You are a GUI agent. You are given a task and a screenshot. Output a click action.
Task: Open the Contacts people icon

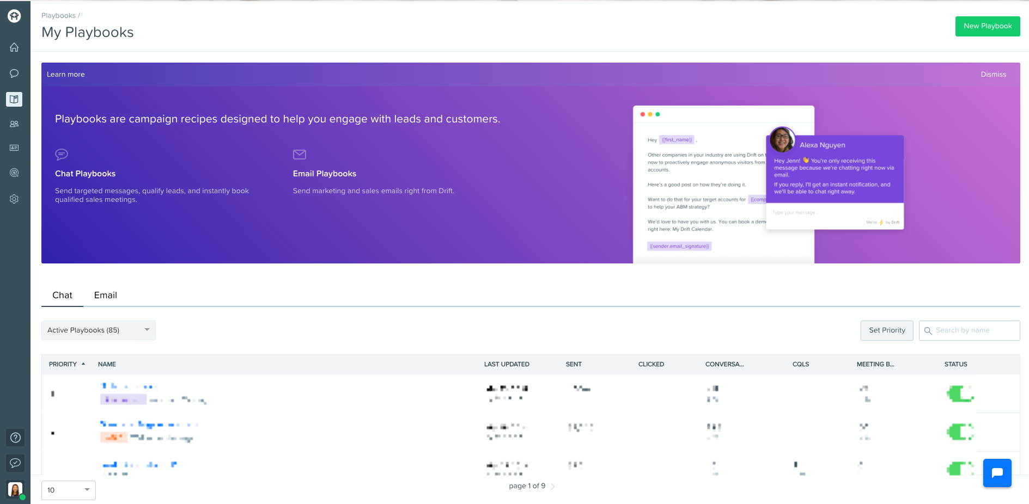15,124
